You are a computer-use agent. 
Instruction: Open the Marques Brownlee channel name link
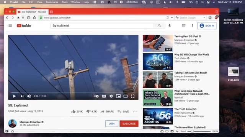pyautogui.click(x=30, y=122)
